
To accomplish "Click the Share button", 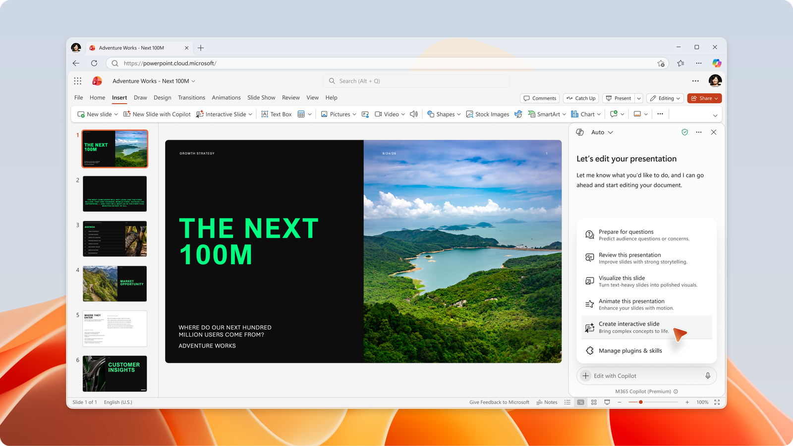I will coord(704,98).
